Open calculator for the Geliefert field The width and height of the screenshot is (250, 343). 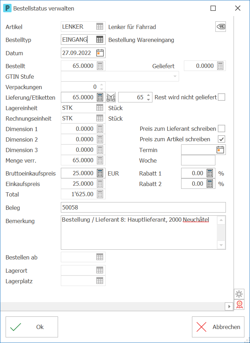point(220,66)
